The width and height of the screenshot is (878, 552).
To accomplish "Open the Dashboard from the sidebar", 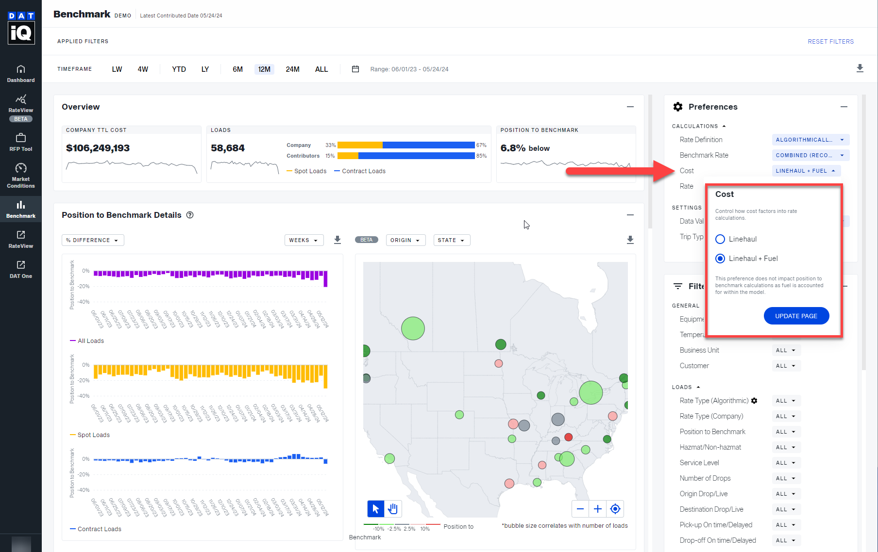I will (21, 74).
